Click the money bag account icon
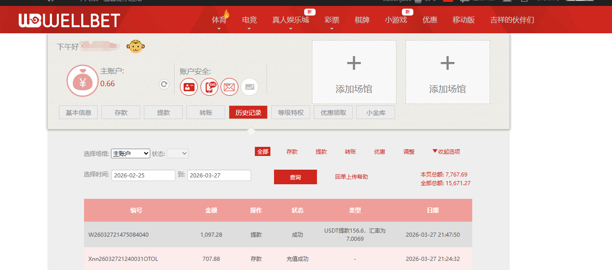This screenshot has height=270, width=612. [x=83, y=81]
